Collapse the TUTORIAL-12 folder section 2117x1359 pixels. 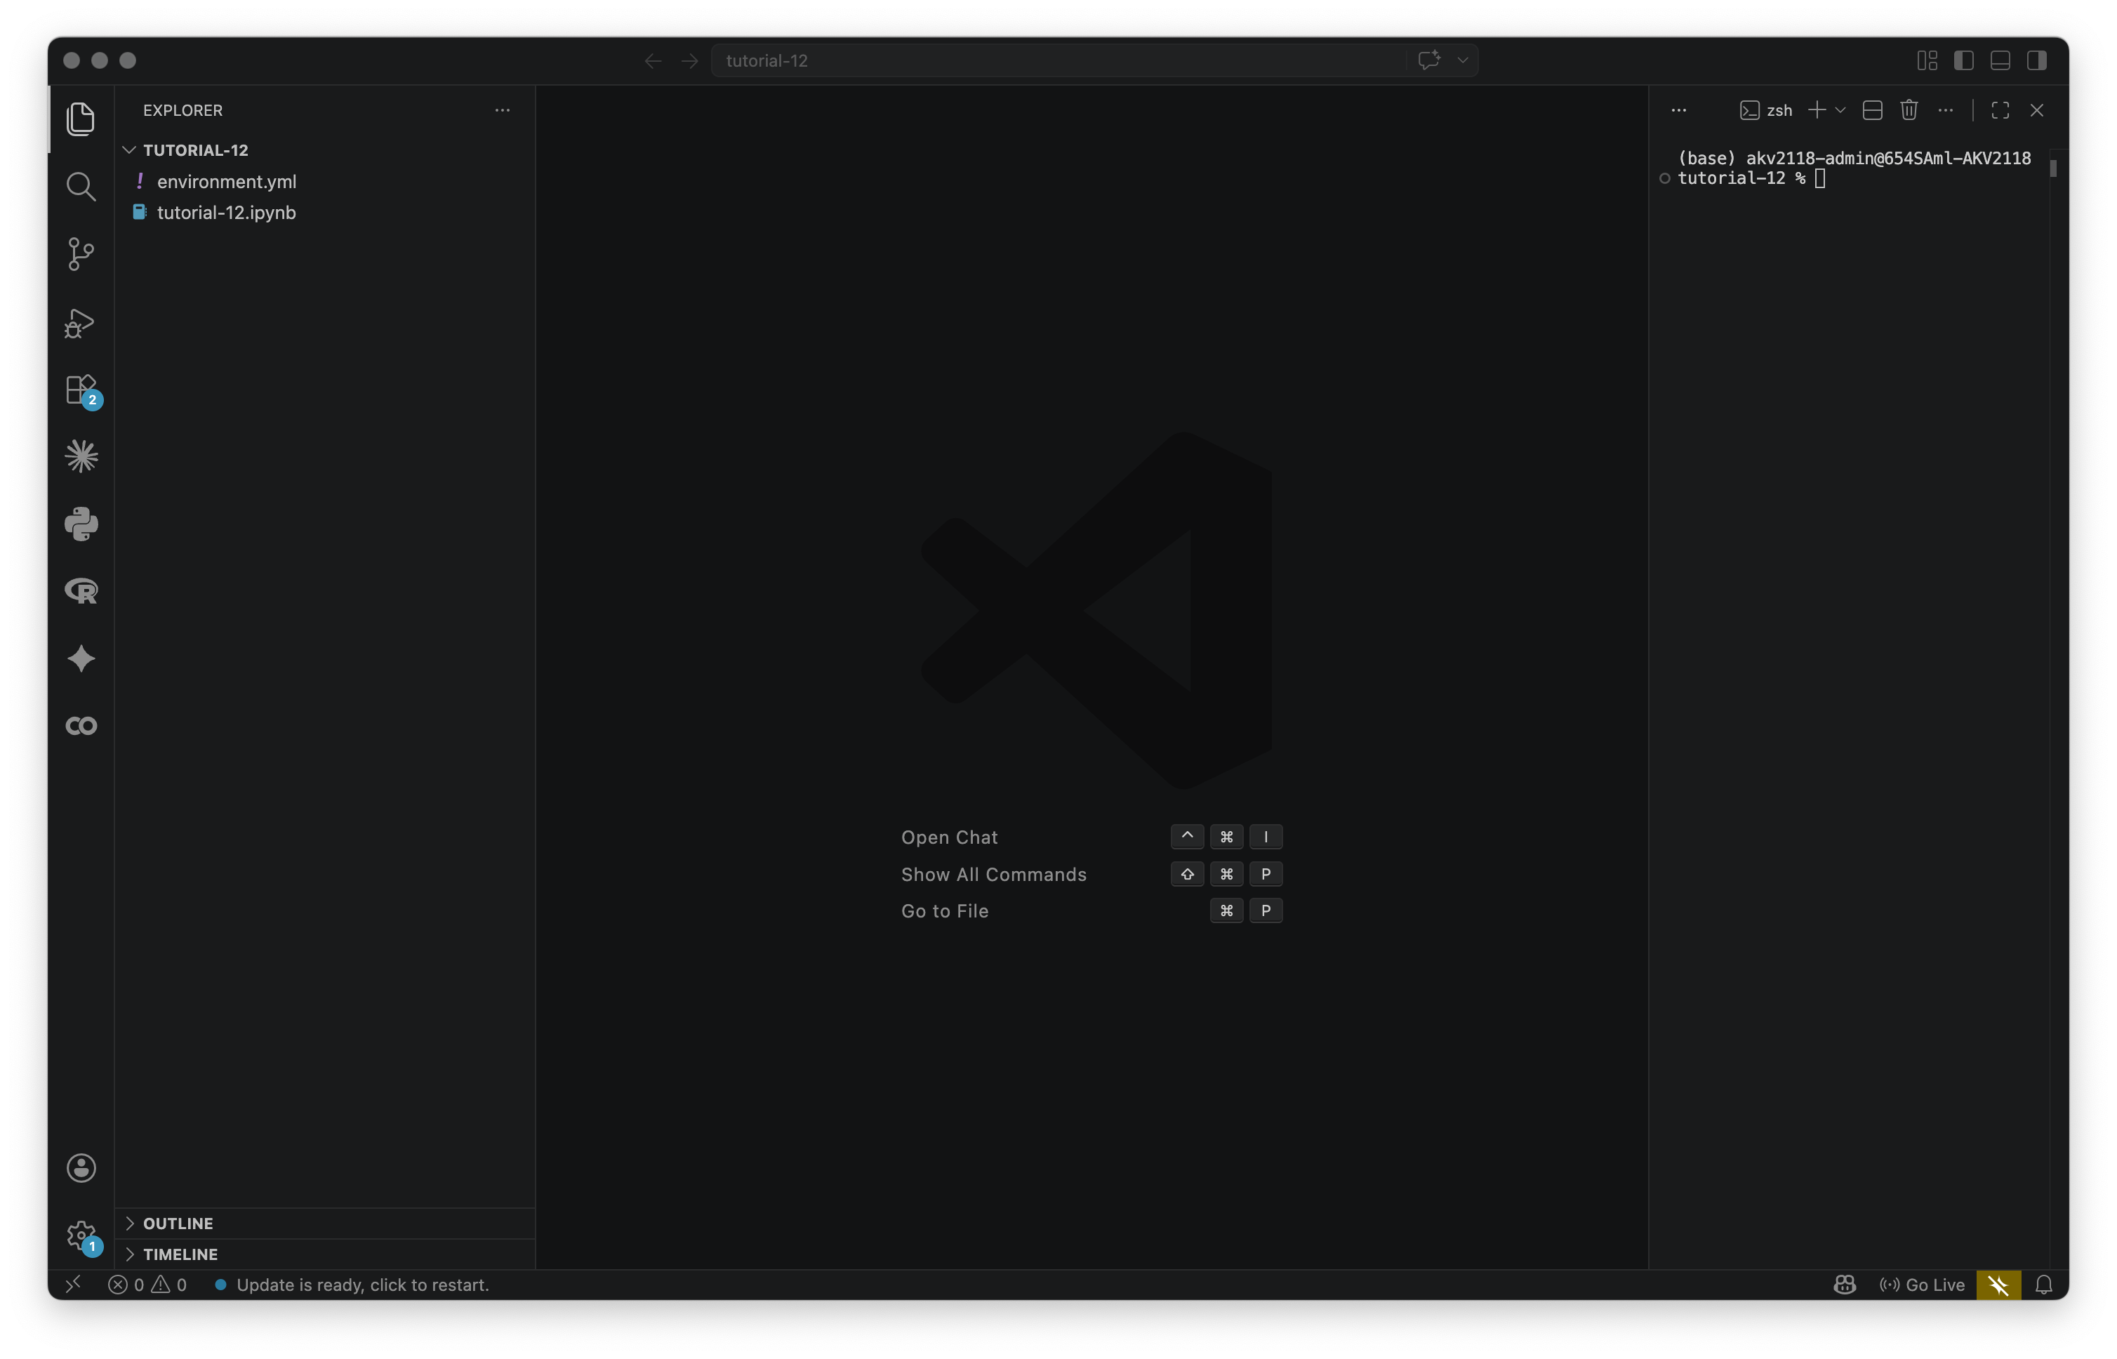pos(325,150)
